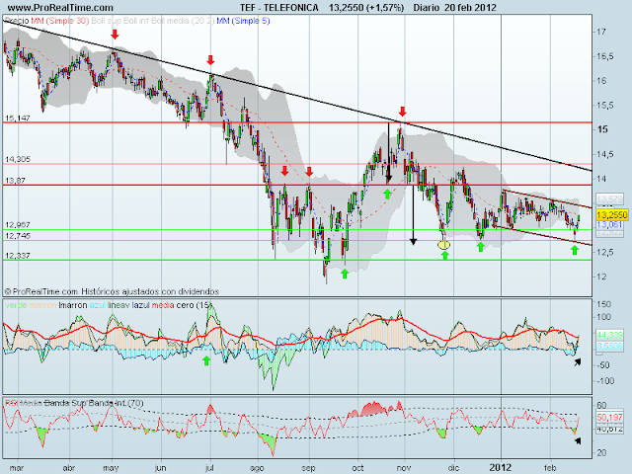Click the ago month on time axis
This screenshot has width=632, height=474.
[257, 467]
